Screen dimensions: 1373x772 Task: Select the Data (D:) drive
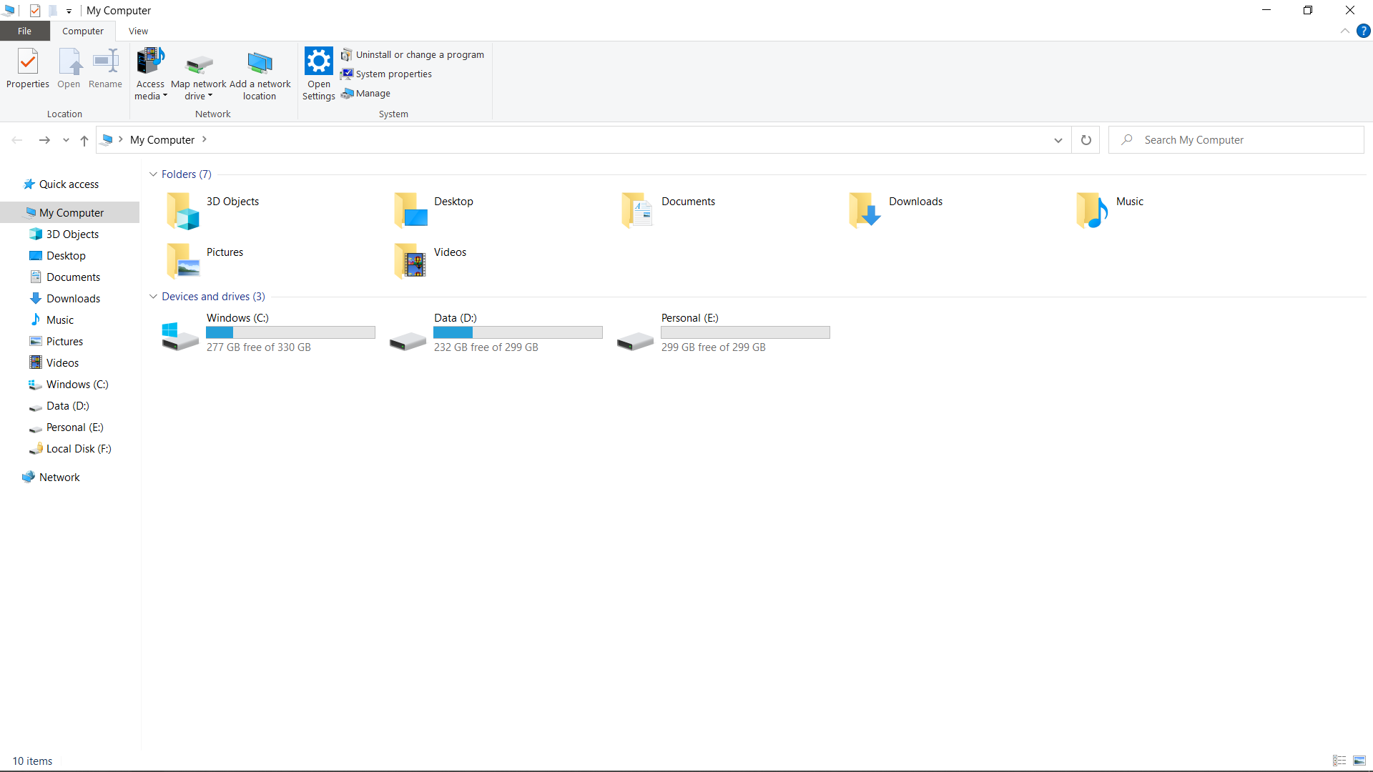coord(496,333)
